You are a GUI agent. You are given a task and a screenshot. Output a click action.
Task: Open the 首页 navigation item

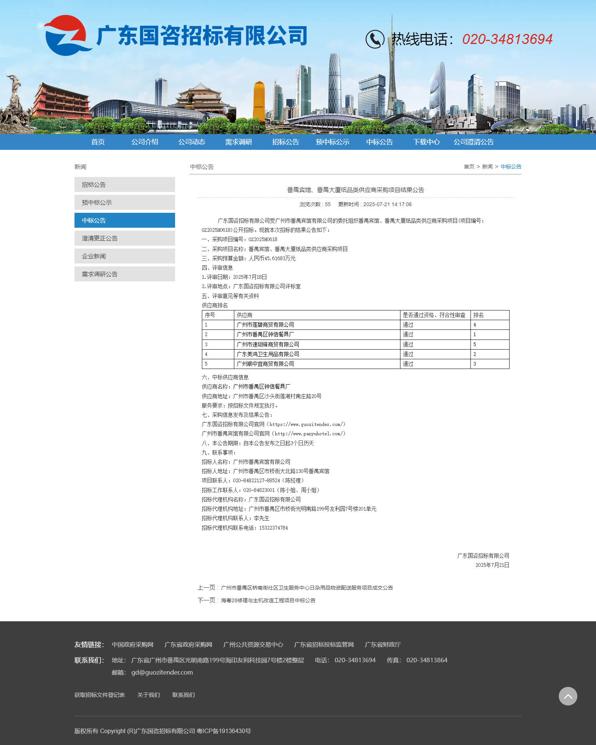pyautogui.click(x=98, y=142)
